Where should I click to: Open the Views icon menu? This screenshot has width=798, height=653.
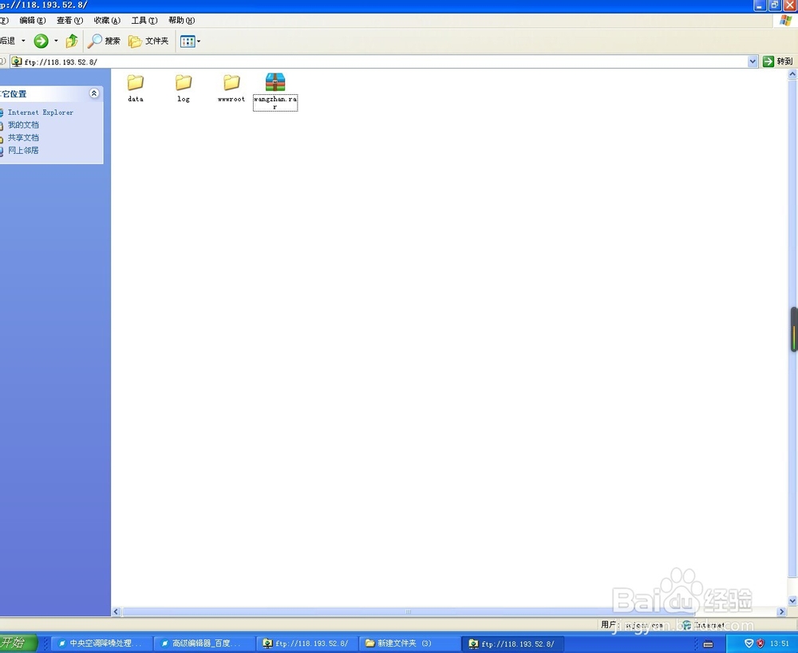pyautogui.click(x=191, y=41)
